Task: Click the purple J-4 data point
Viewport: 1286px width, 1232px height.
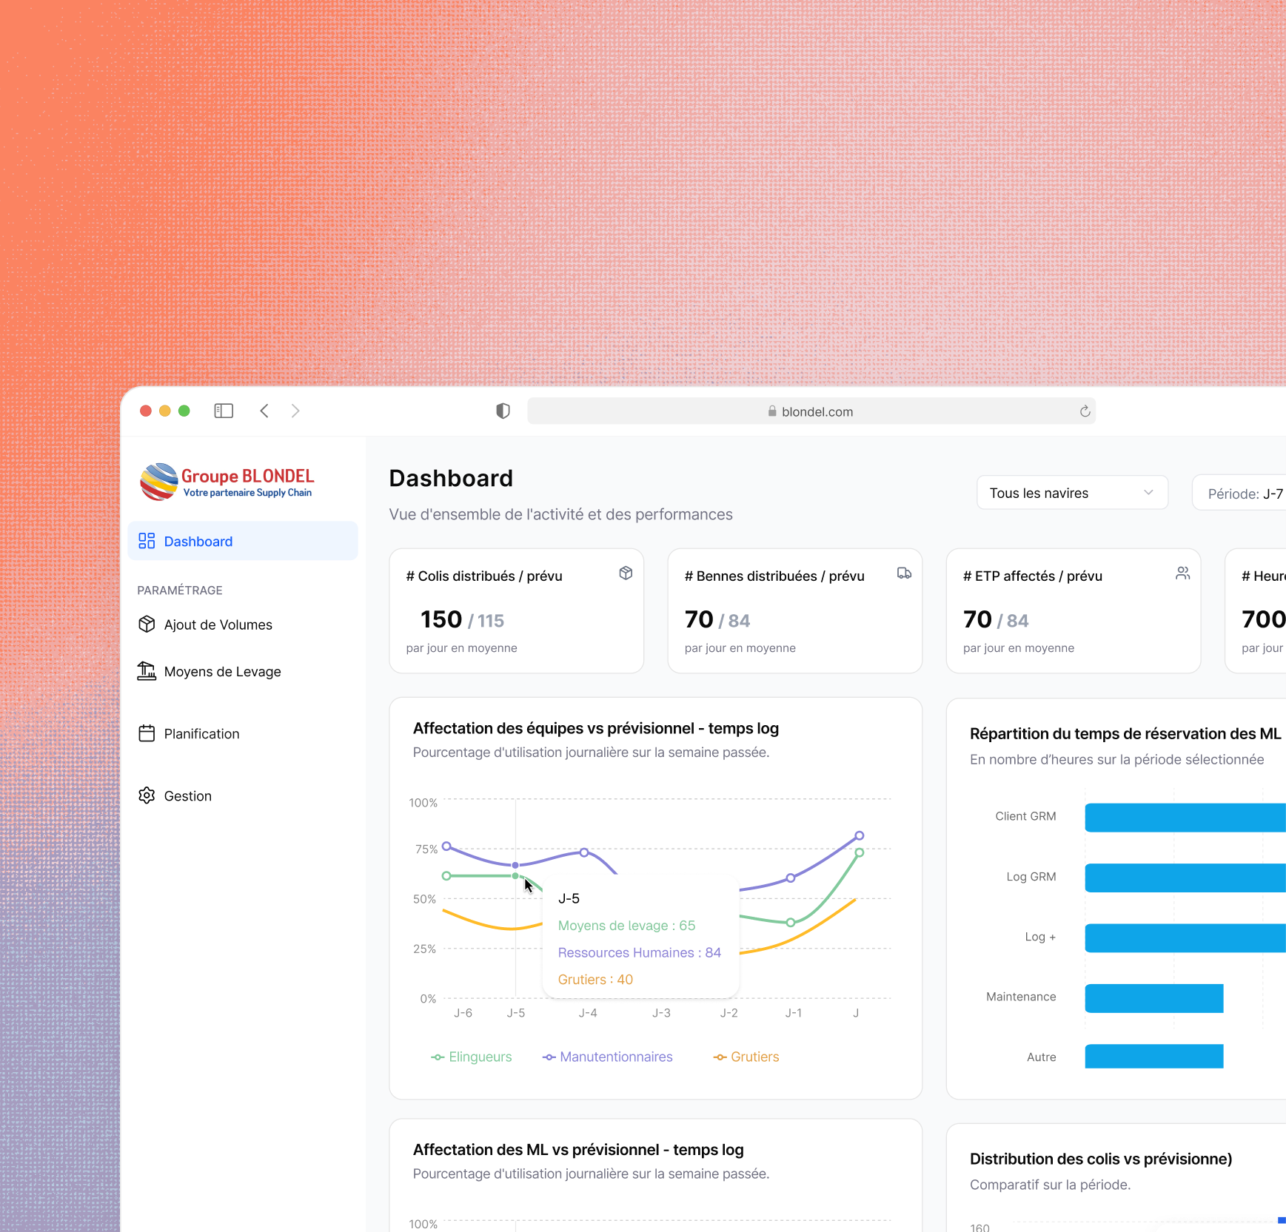Action: pos(584,852)
